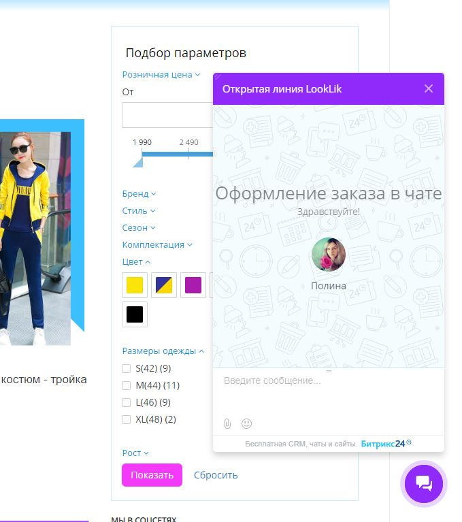Expand the Бренд filter
The width and height of the screenshot is (462, 522).
[139, 194]
